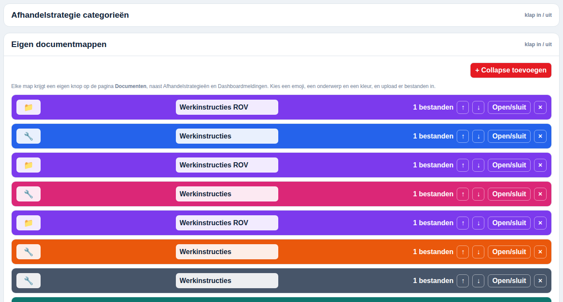
Task: Move the blue Werkinstructies folder down
Action: (x=478, y=136)
